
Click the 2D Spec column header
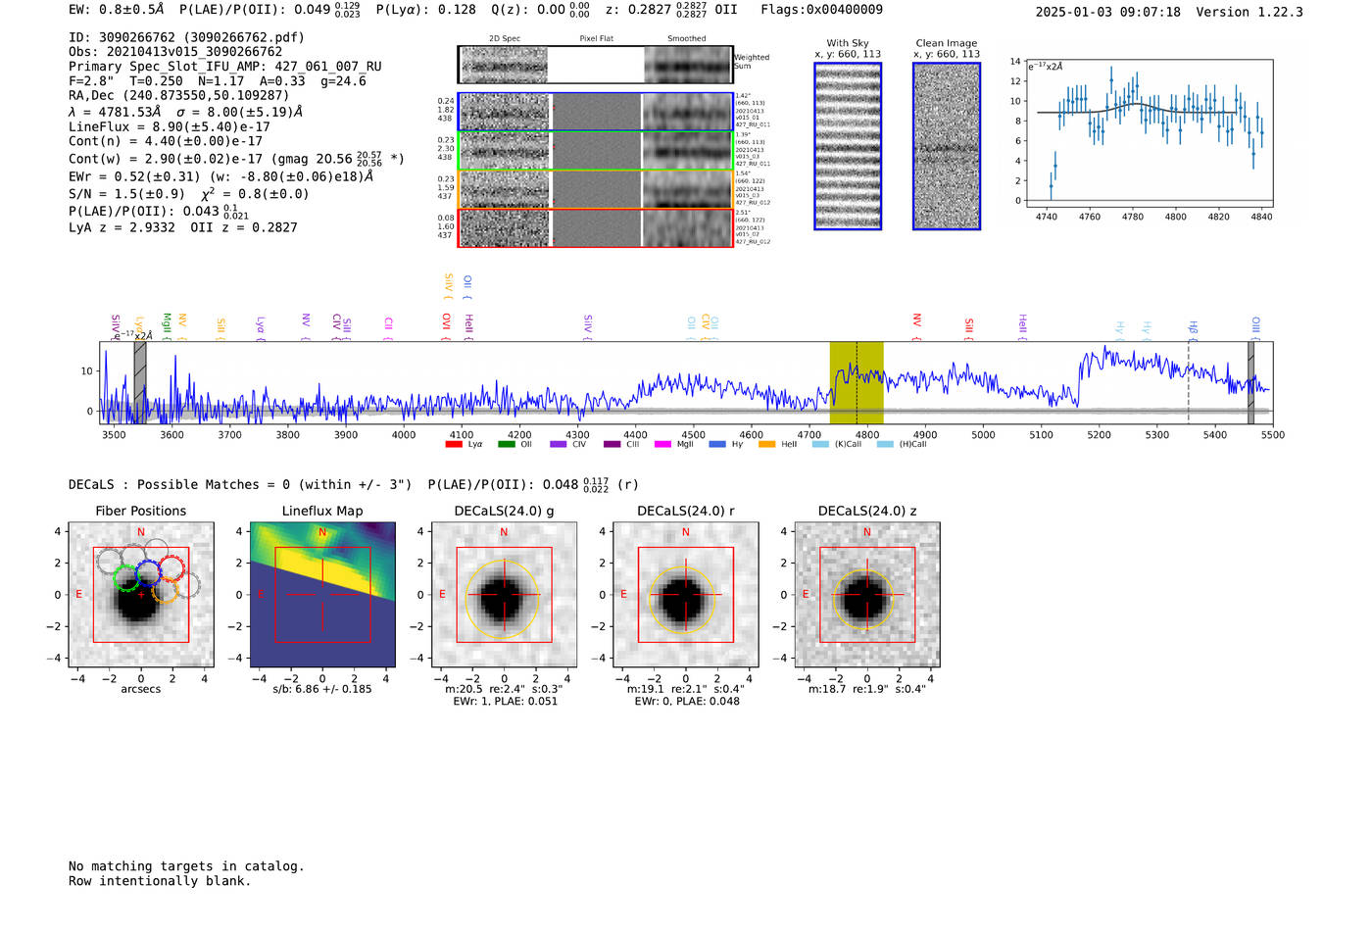[505, 38]
